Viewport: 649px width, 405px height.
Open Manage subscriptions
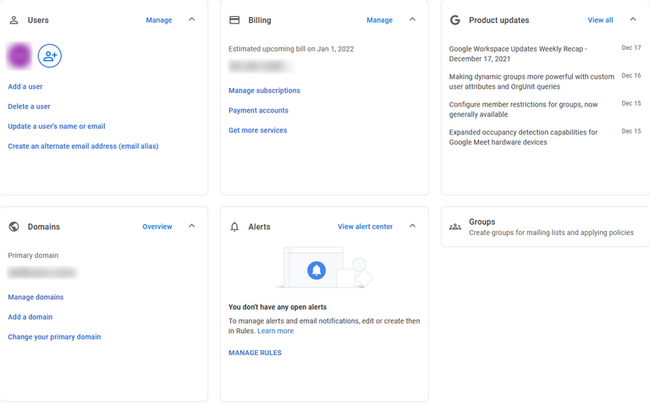265,90
